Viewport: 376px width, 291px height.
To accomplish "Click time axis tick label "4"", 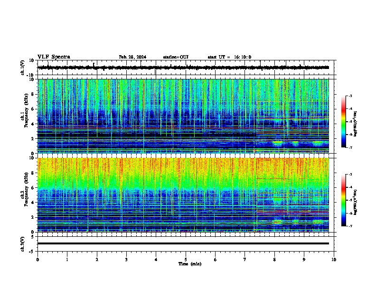I will tap(156, 260).
